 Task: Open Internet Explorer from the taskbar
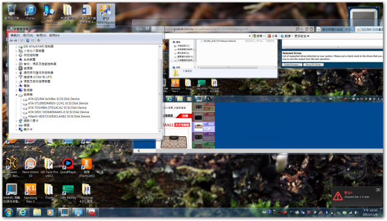point(23,213)
